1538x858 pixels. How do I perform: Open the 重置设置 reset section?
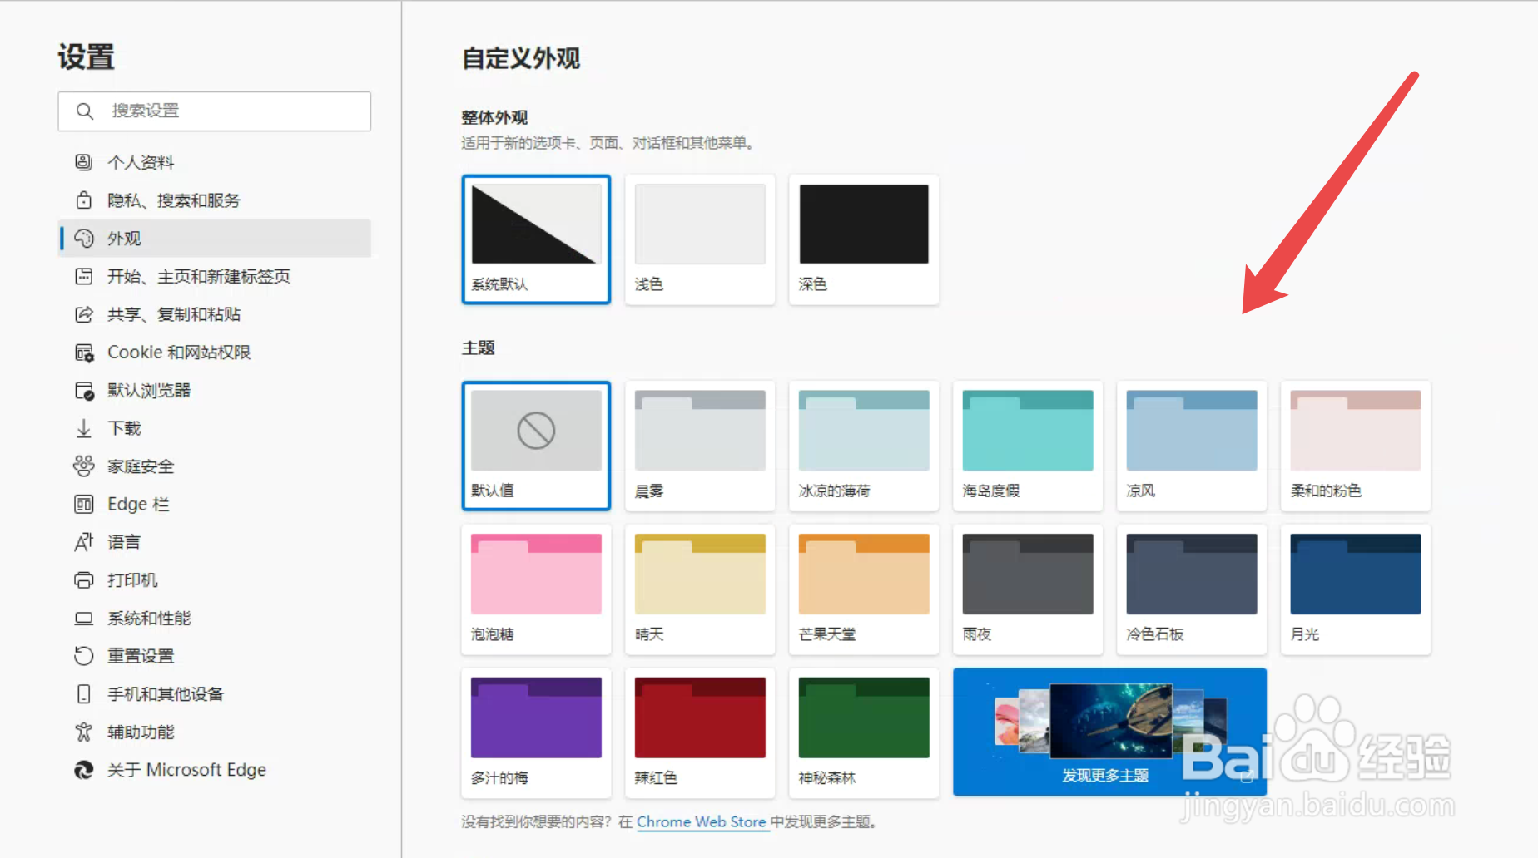click(x=141, y=655)
